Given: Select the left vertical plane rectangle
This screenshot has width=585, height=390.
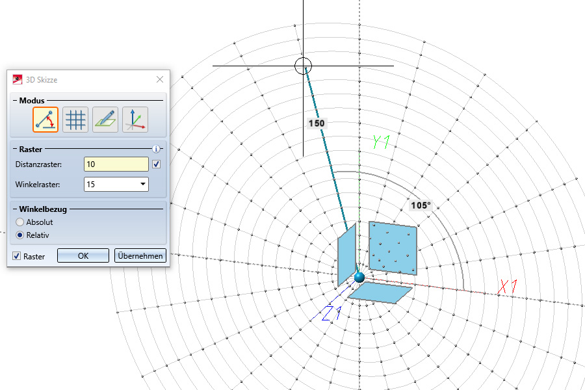Looking at the screenshot, I should coord(347,255).
